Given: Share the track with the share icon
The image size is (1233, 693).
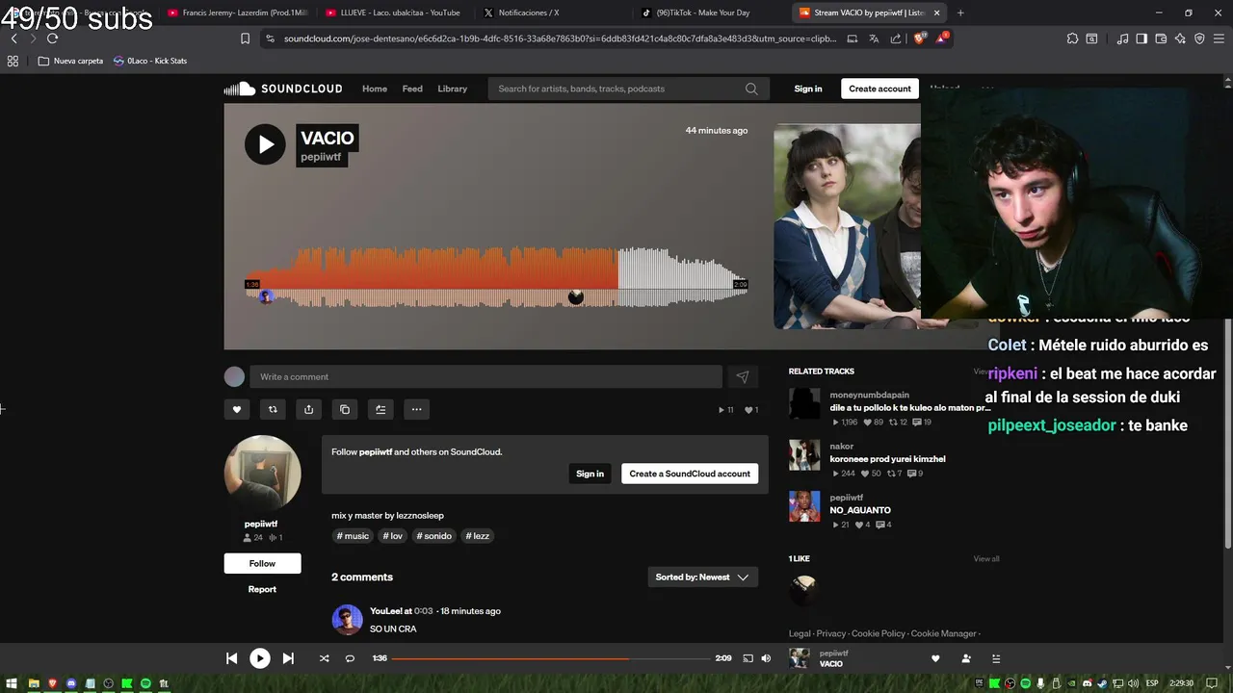Looking at the screenshot, I should [308, 409].
